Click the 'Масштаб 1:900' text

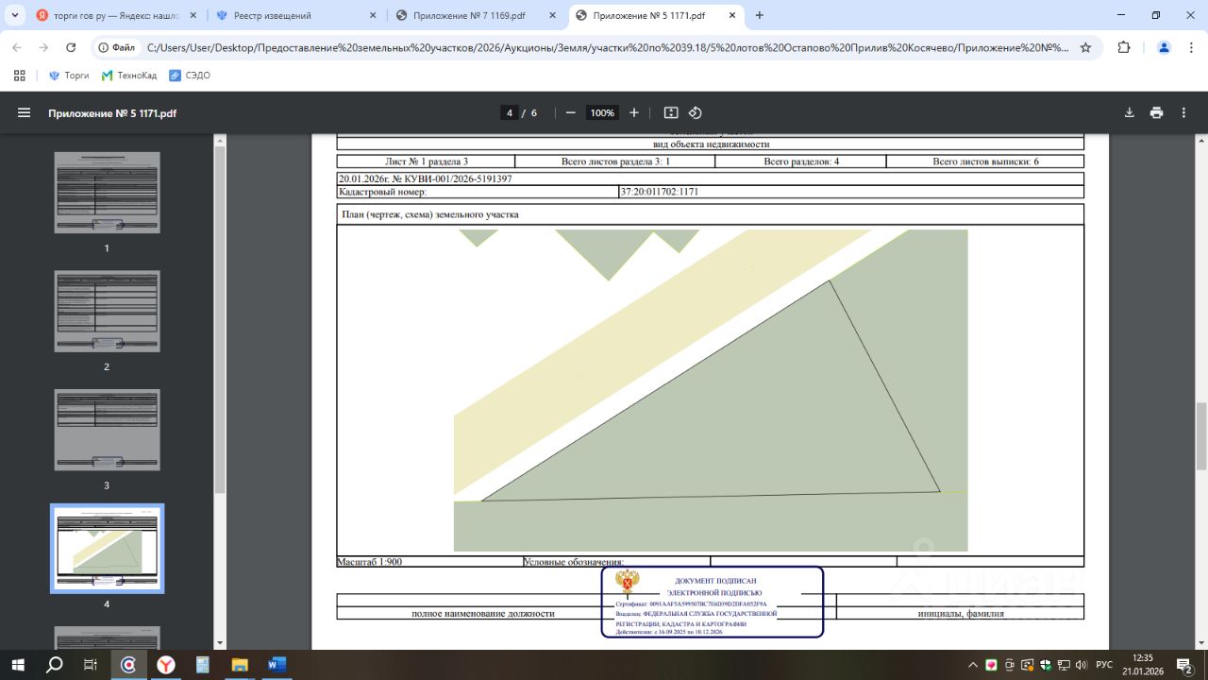[x=370, y=562]
